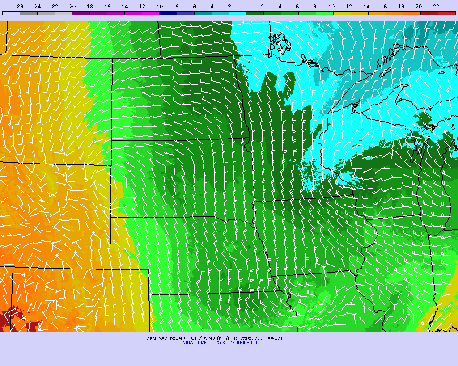Click the amber swatch between 14 and 16
This screenshot has height=366, width=458.
point(377,13)
